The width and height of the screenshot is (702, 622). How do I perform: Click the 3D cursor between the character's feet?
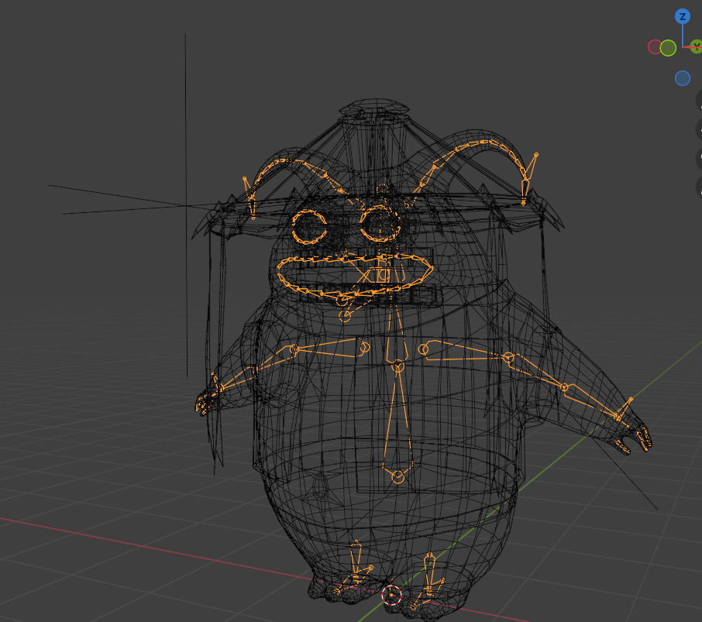point(392,596)
